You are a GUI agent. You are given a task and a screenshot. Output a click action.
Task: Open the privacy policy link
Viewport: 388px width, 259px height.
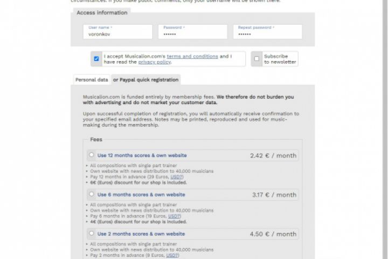pyautogui.click(x=154, y=62)
